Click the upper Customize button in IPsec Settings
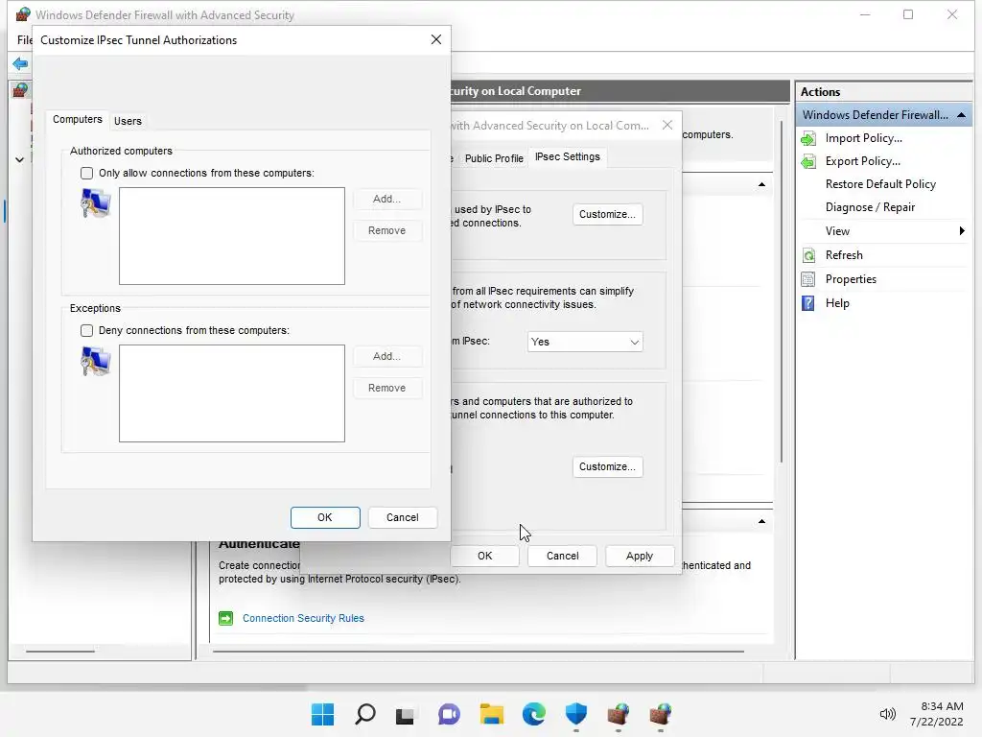 pyautogui.click(x=607, y=214)
